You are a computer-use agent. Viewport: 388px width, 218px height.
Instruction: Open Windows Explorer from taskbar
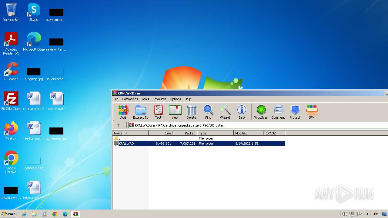pyautogui.click(x=34, y=214)
